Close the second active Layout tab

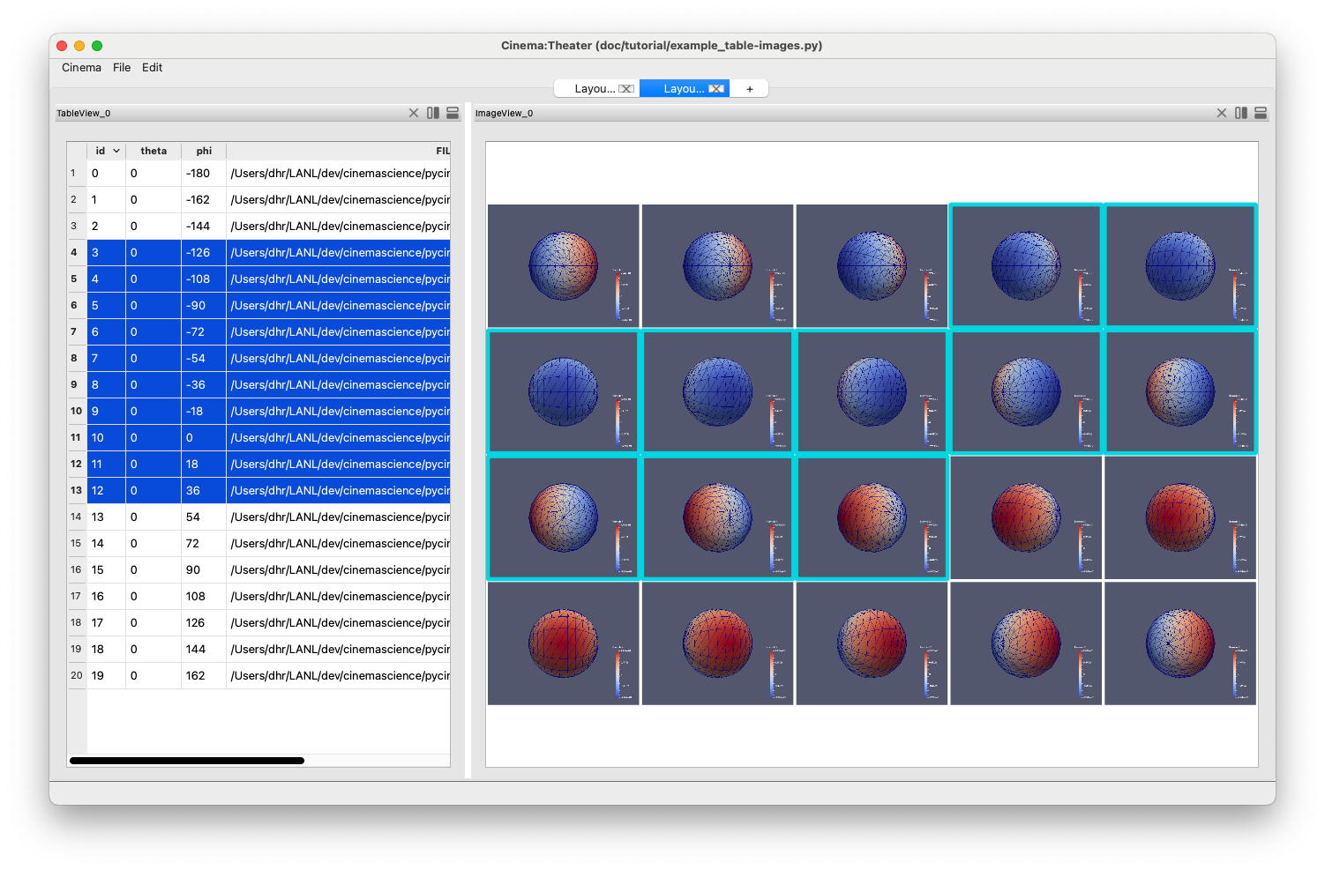[x=716, y=89]
